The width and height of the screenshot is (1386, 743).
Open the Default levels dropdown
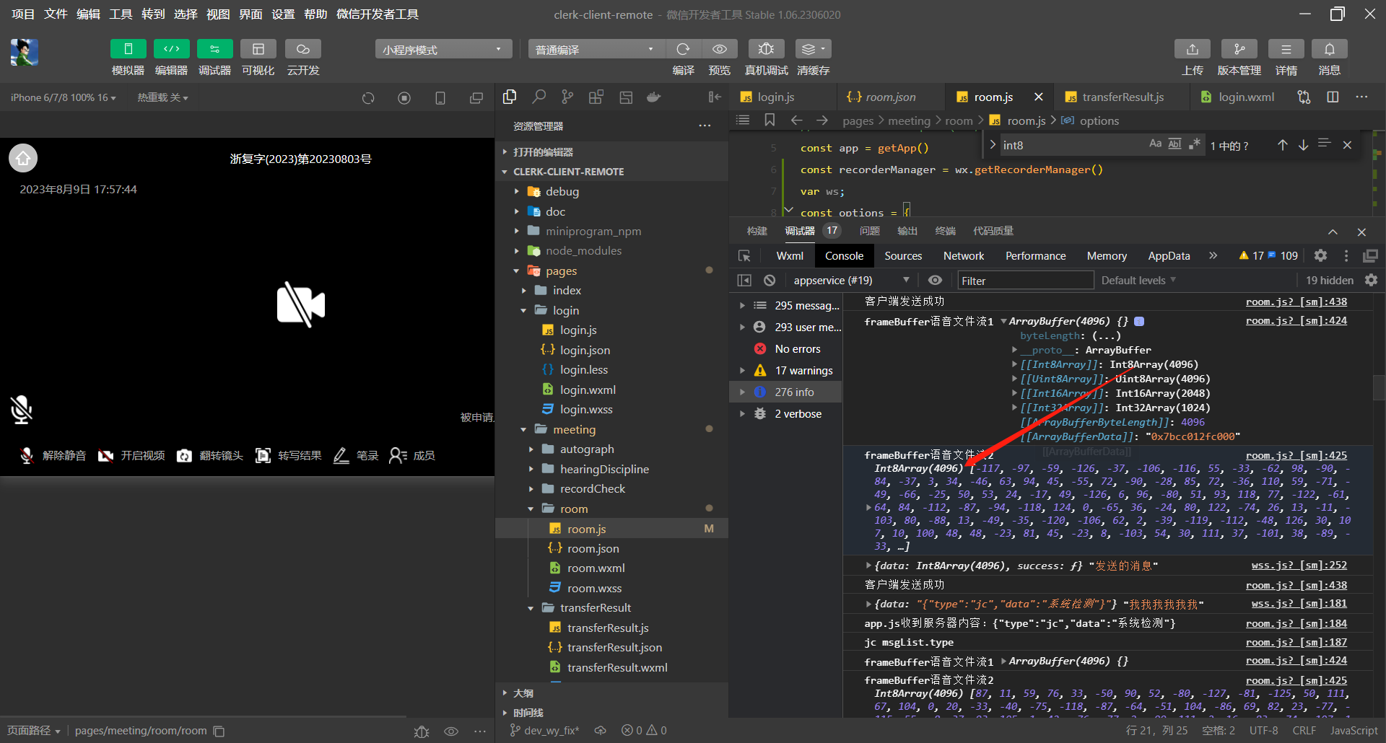1138,280
